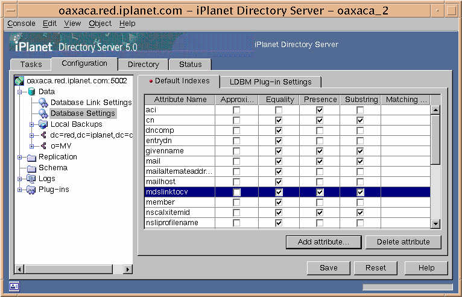This screenshot has width=462, height=297.
Task: Click the o=MV suffix icon
Action: tap(43, 145)
